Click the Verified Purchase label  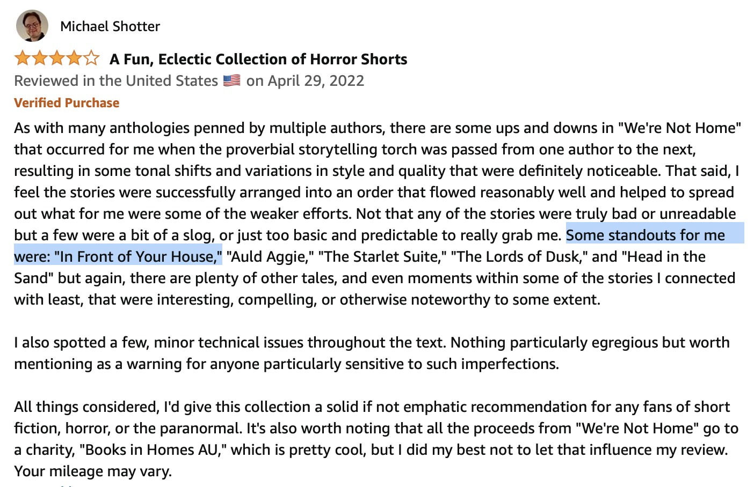pyautogui.click(x=67, y=103)
